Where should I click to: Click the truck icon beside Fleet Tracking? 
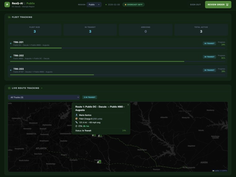point(9,17)
